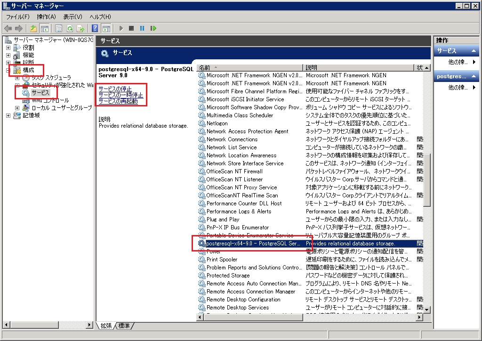Click the サービスの停止 link
The height and width of the screenshot is (341, 482).
(115, 89)
